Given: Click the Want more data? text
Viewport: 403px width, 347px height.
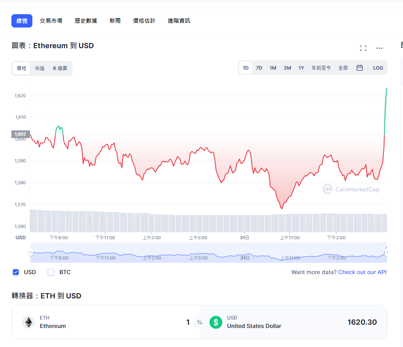Looking at the screenshot, I should point(314,272).
